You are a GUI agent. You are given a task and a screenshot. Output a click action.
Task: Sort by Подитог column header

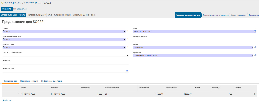coord(243,88)
